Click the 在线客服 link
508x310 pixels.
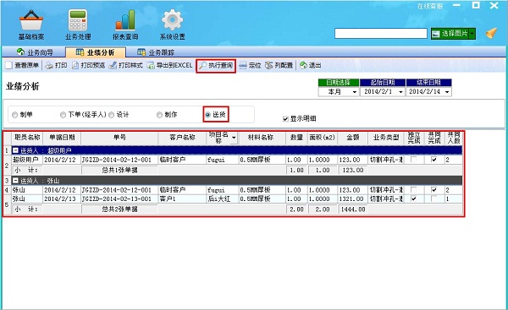click(x=430, y=6)
